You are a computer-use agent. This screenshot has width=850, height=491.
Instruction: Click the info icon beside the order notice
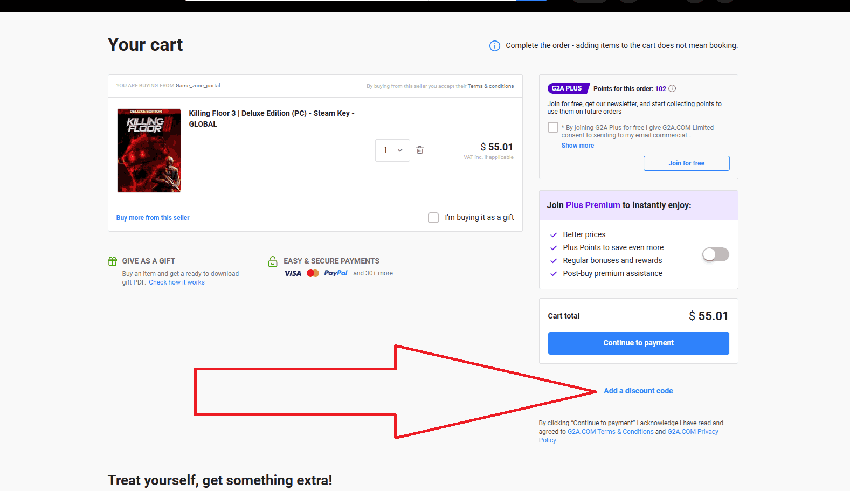(494, 46)
